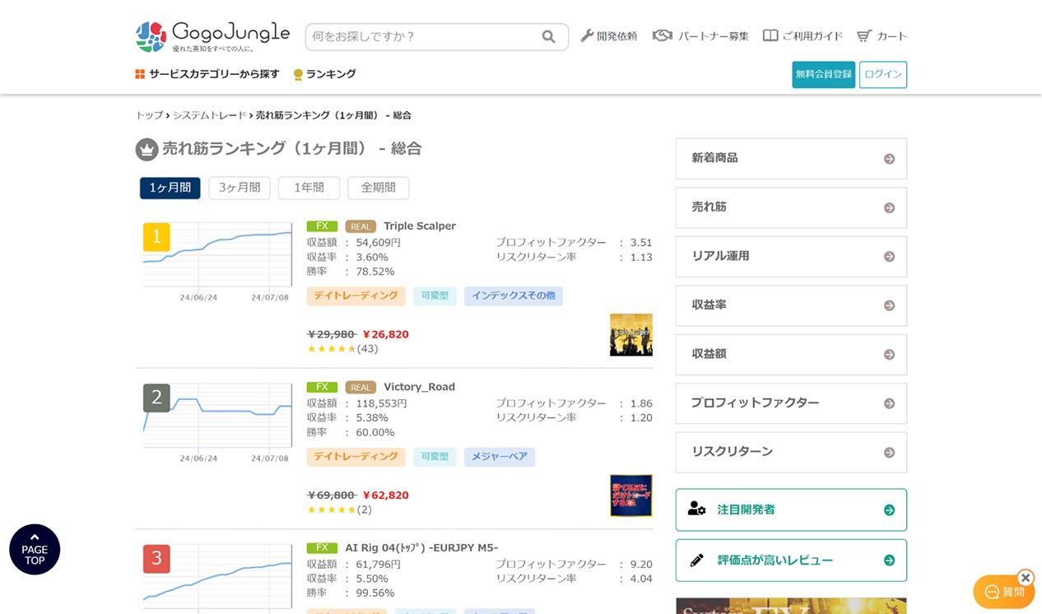Click Victory_Road product thumbnail image
This screenshot has height=614, width=1042.
pyautogui.click(x=631, y=495)
